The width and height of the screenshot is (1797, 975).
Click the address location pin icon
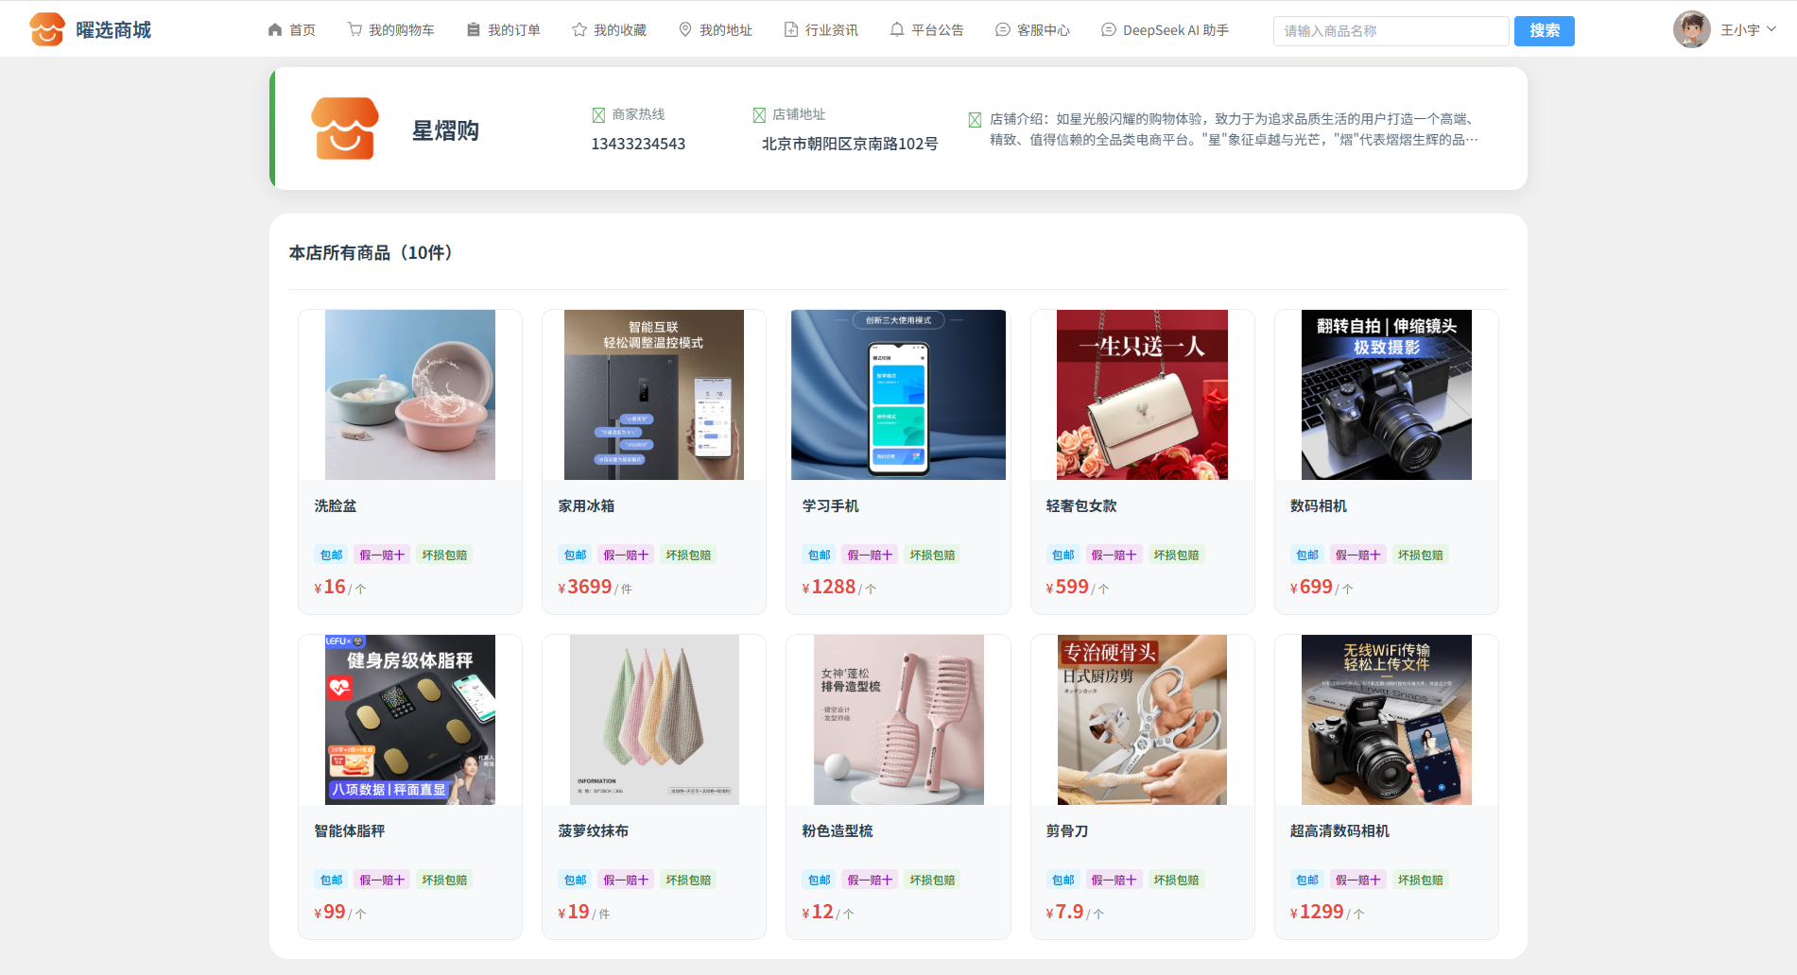(685, 30)
